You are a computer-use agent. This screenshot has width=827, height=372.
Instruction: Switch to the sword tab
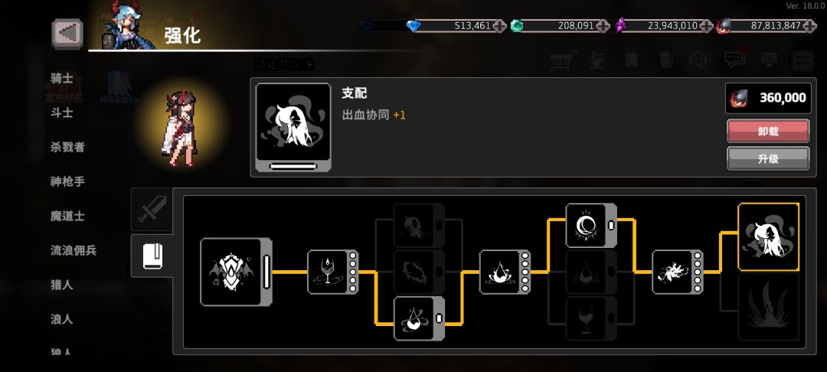click(152, 210)
